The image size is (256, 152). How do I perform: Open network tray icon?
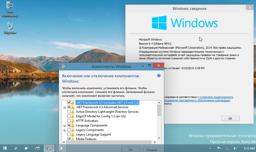click(x=227, y=148)
